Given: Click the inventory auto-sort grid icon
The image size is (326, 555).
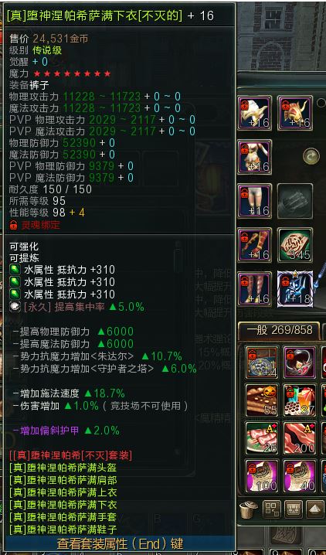Looking at the screenshot, I should click(272, 509).
